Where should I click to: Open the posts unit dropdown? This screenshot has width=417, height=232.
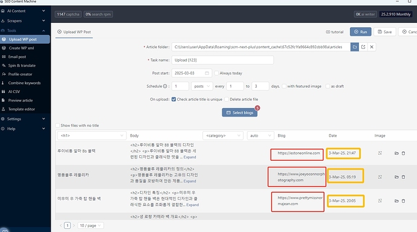click(202, 86)
